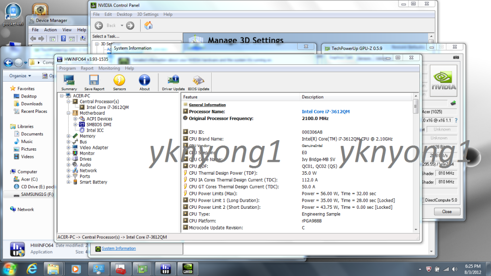Click NVIDIA Control Panel Back arrow

pos(99,25)
